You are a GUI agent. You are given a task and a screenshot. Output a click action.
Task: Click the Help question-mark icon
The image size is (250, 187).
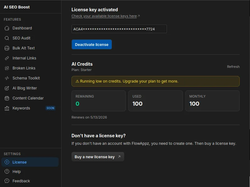pos(7,171)
